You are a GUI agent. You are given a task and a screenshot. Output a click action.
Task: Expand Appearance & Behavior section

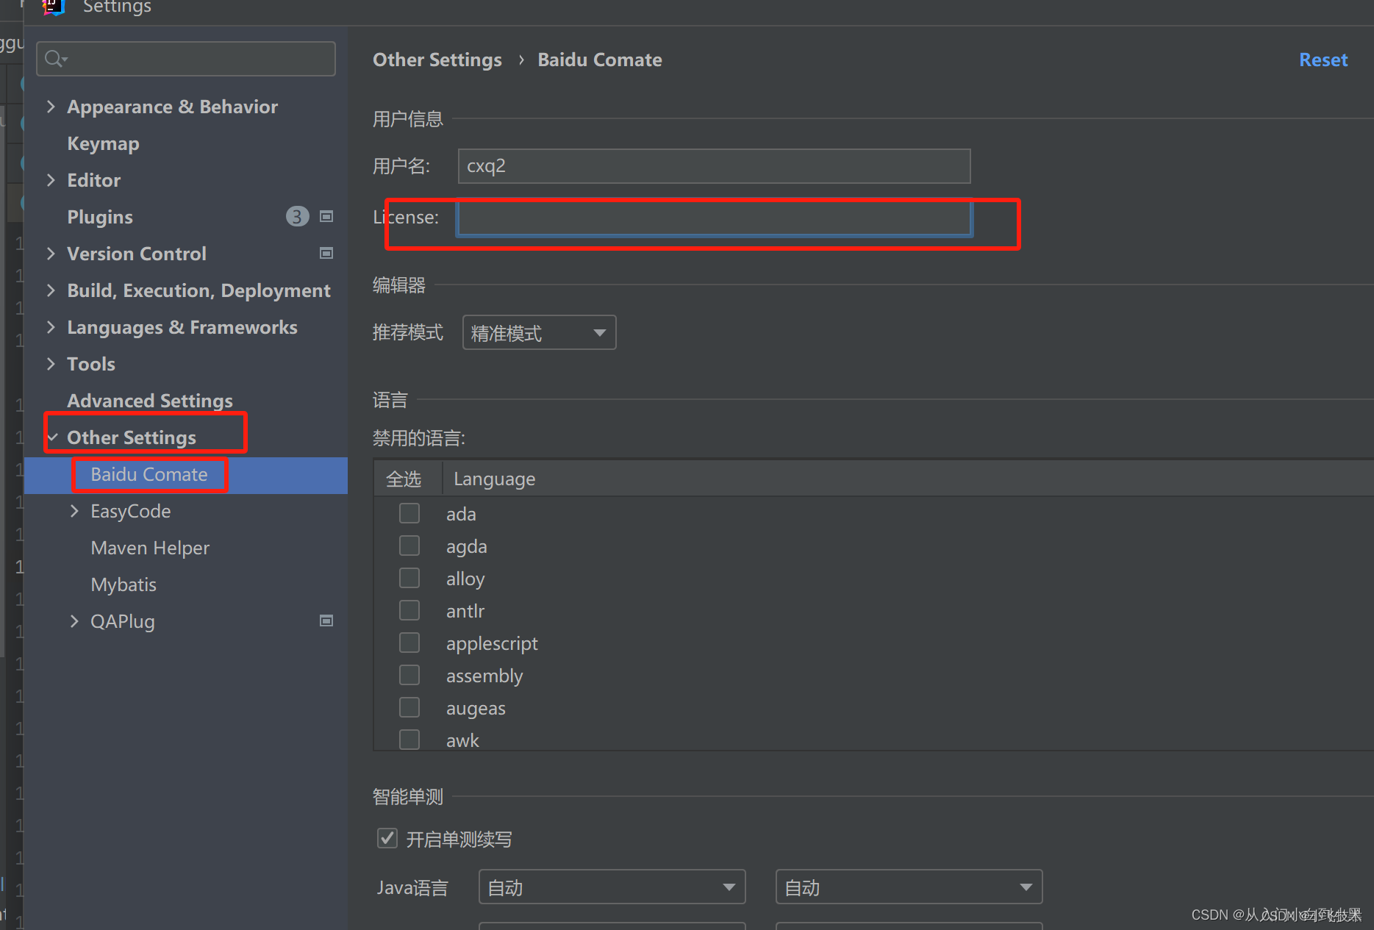51,107
